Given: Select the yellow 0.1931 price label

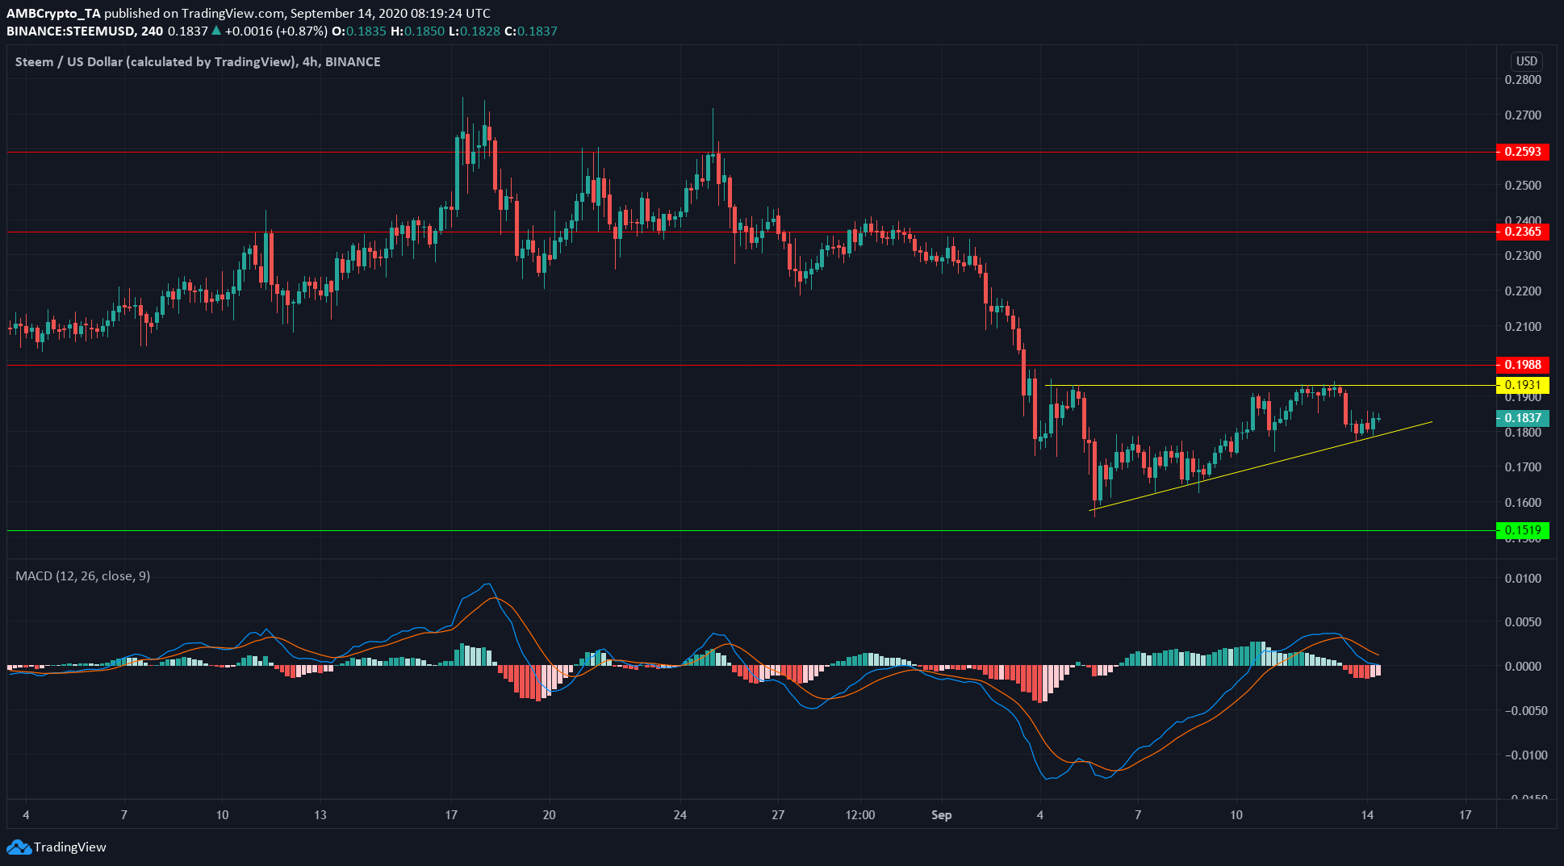Looking at the screenshot, I should click(1522, 385).
